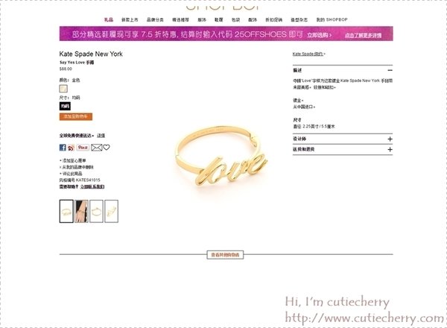
Task: Open Kate Spade brand link top right
Action: [x=308, y=54]
